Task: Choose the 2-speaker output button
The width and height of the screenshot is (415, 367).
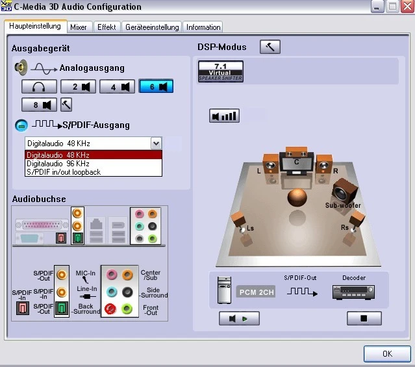Action: (x=78, y=86)
